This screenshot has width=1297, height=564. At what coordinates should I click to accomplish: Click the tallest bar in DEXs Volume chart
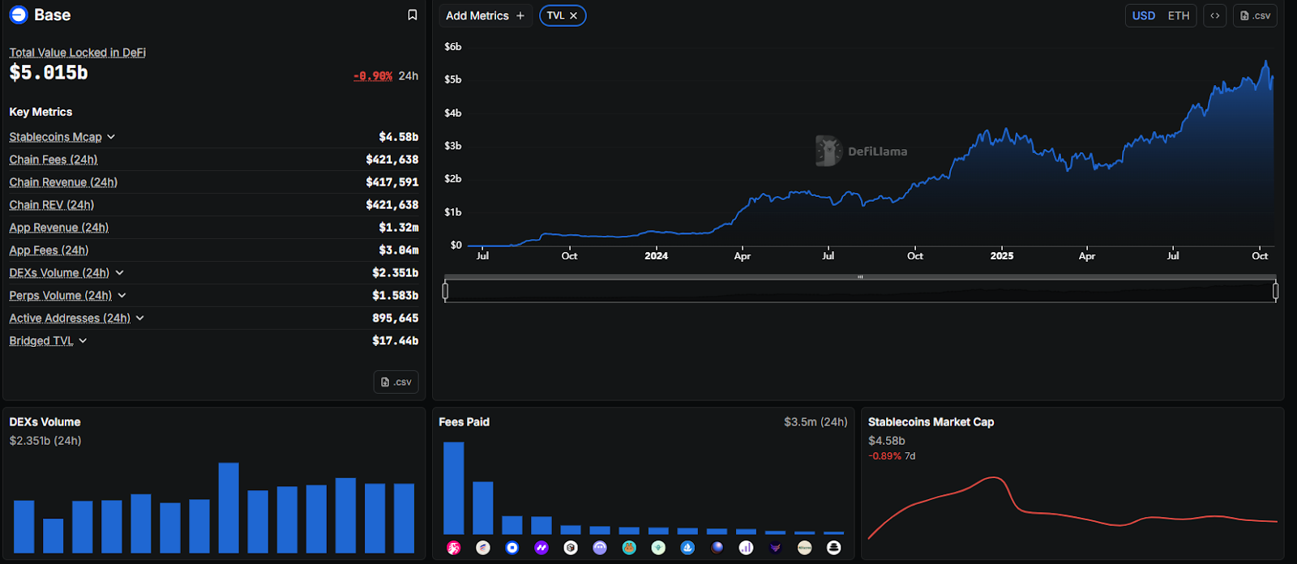click(x=229, y=507)
